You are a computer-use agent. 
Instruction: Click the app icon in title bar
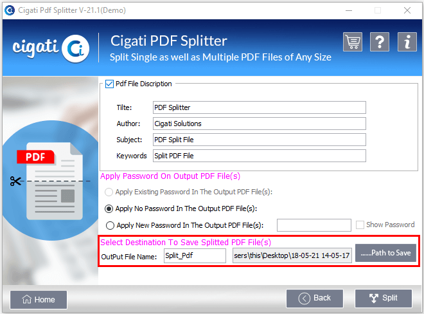click(x=10, y=10)
